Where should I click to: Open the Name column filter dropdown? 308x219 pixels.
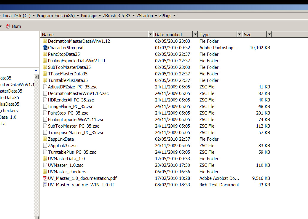pyautogui.click(x=151, y=34)
